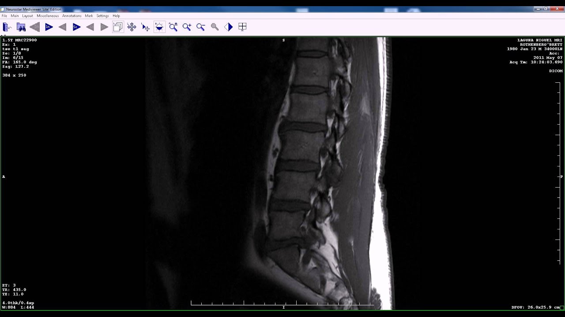Open the File menu

click(x=4, y=16)
